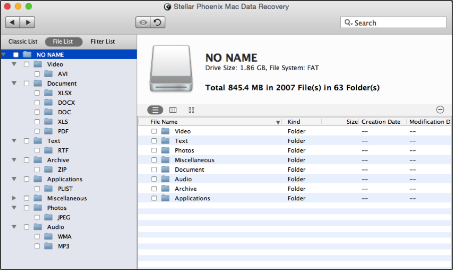Collapse the Video tree node
The height and width of the screenshot is (270, 453).
14,64
